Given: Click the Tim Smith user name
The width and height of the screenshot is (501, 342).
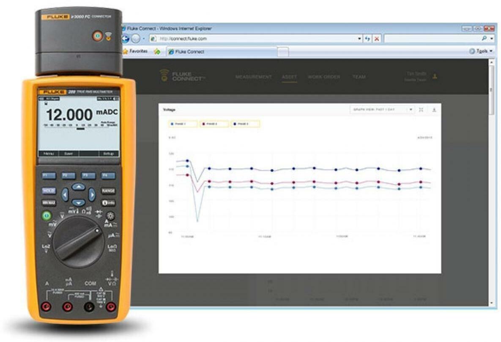Looking at the screenshot, I should click(416, 74).
